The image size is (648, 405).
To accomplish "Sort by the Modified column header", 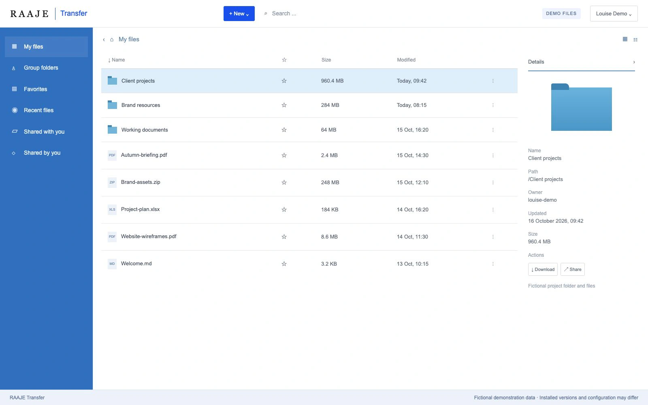I will 406,60.
